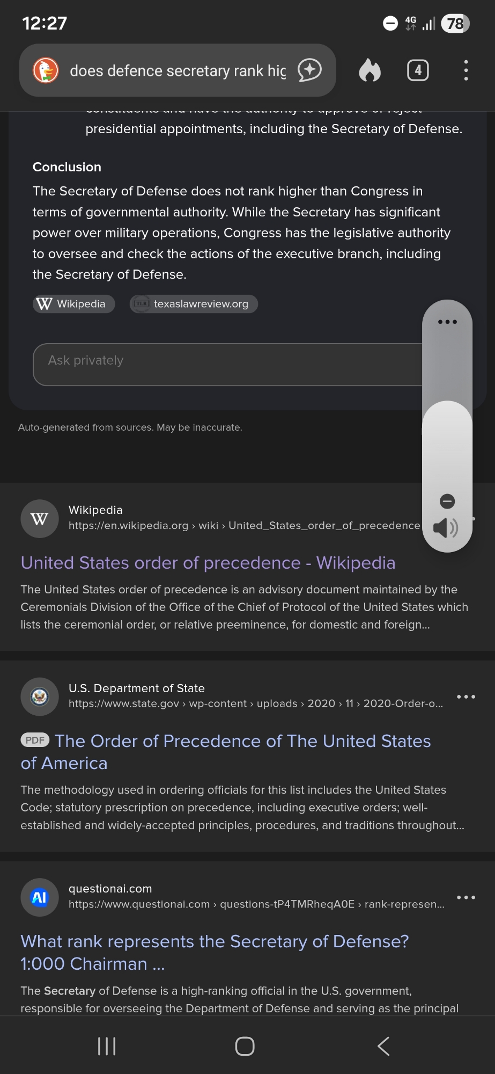The image size is (495, 1074).
Task: Open the tab switcher showing 4 tabs
Action: pyautogui.click(x=418, y=70)
